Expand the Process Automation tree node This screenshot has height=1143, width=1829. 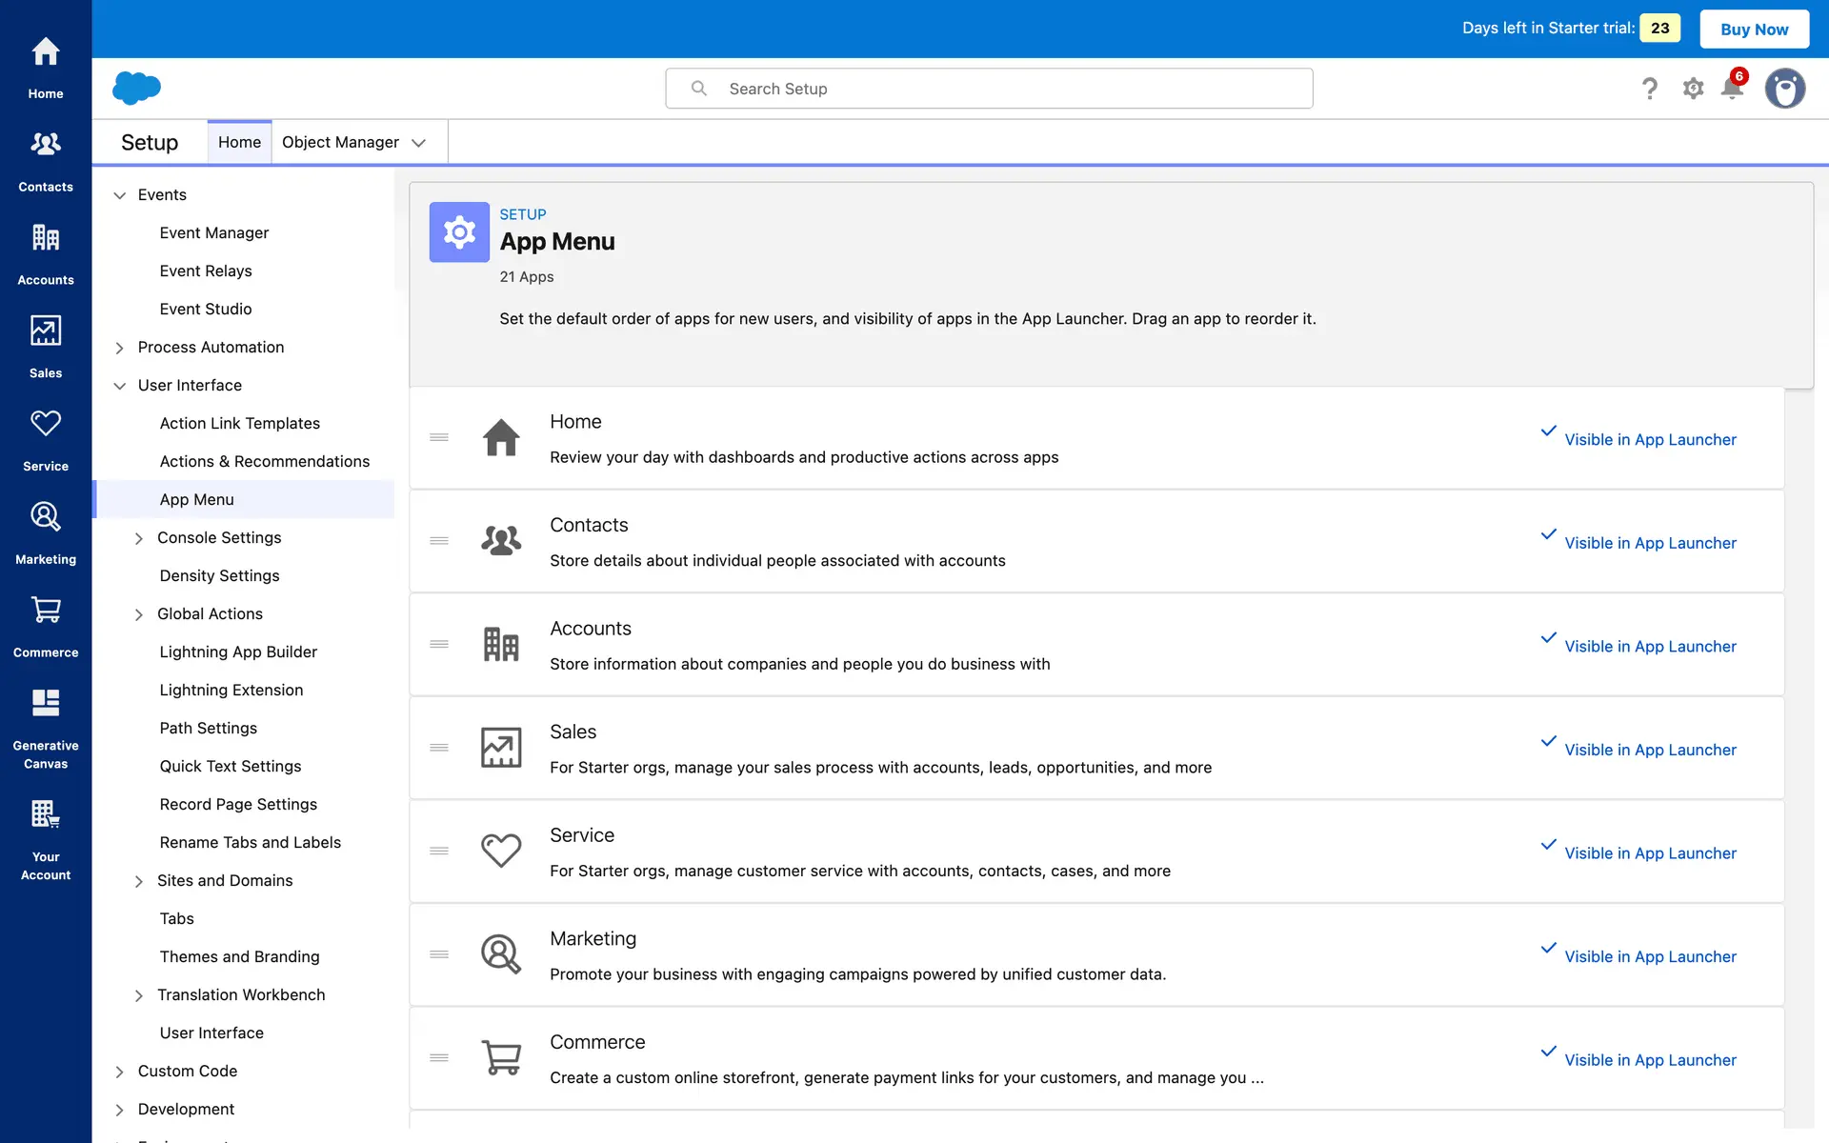click(120, 348)
